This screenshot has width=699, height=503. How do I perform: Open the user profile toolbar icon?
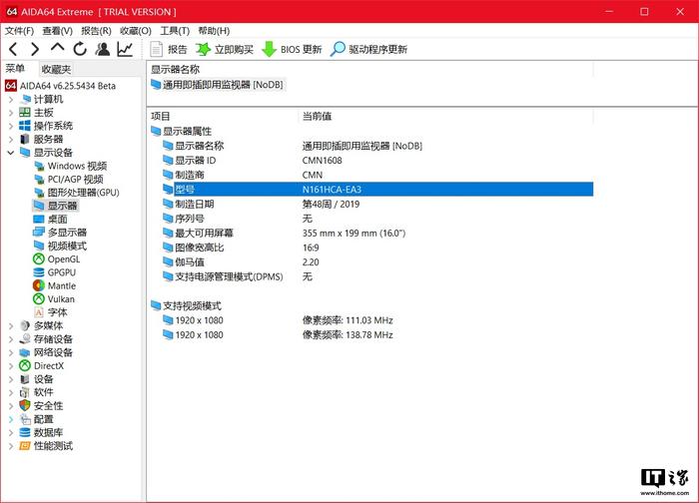[103, 49]
